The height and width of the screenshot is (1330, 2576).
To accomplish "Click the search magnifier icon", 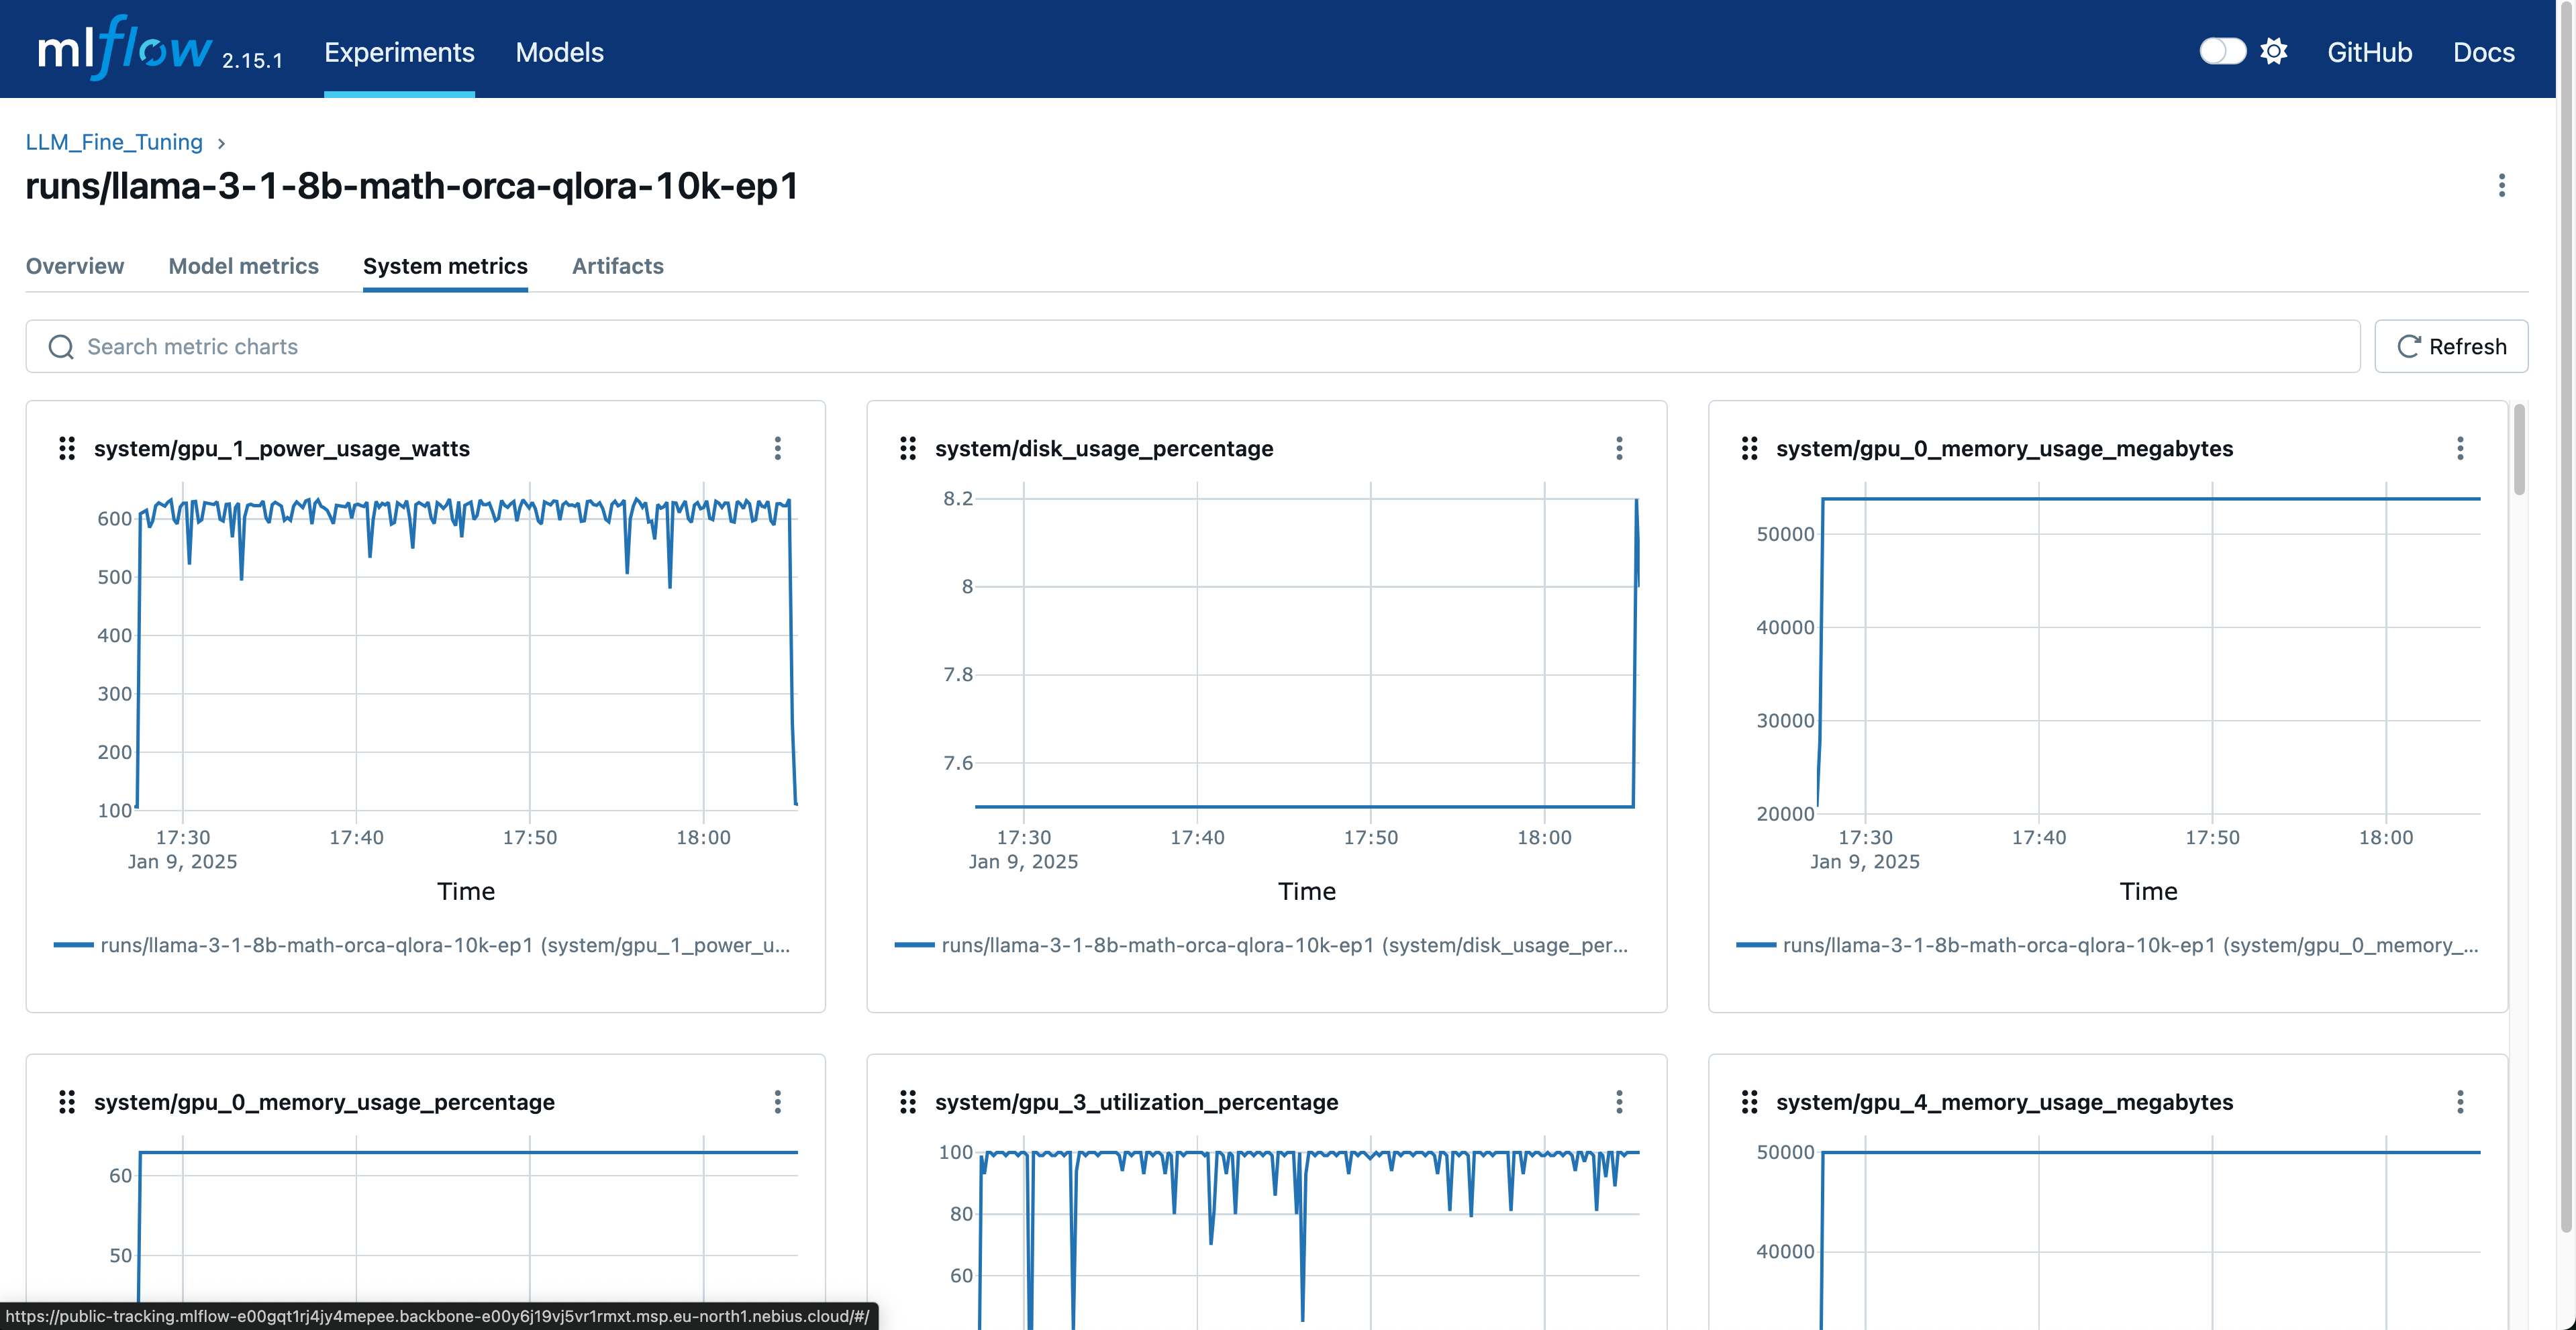I will (61, 346).
